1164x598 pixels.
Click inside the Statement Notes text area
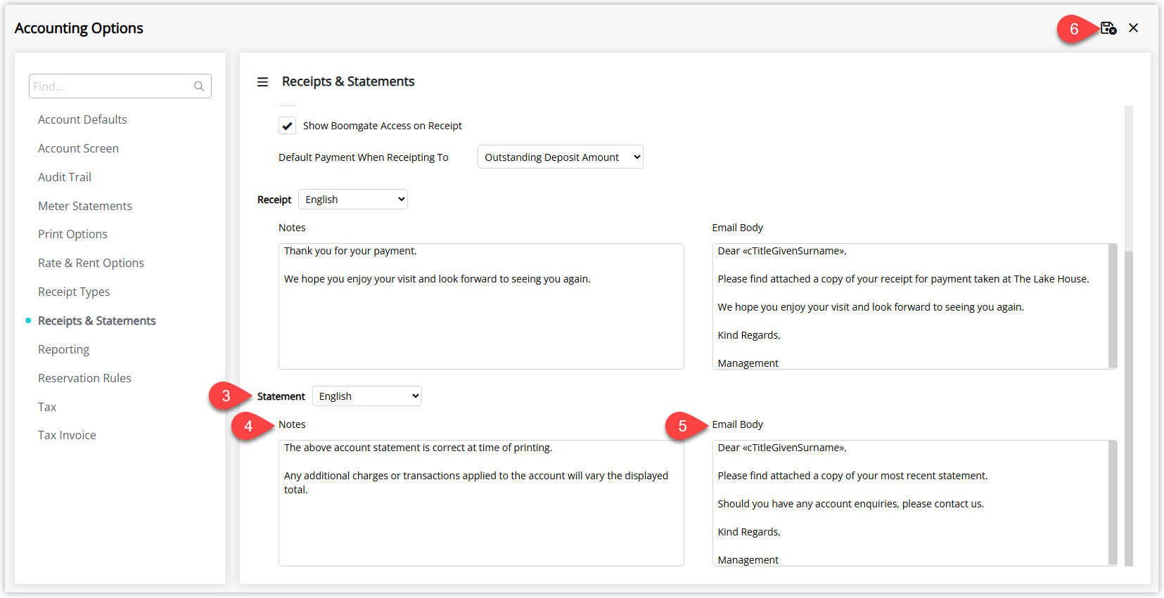point(481,503)
